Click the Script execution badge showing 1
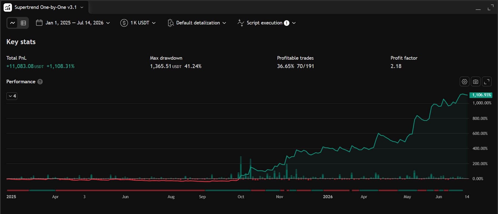 click(x=287, y=23)
